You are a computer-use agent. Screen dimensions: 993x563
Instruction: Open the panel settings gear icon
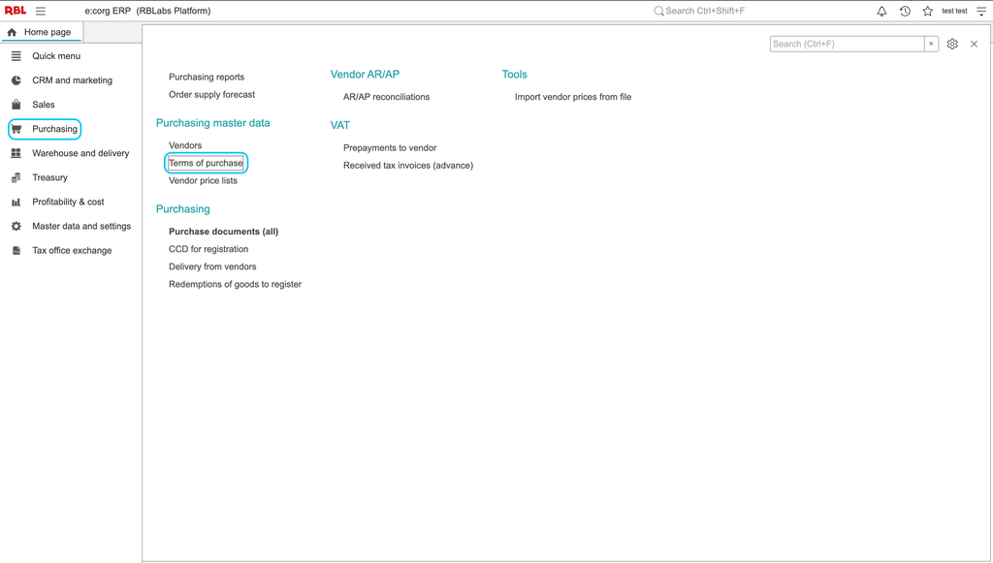(952, 44)
